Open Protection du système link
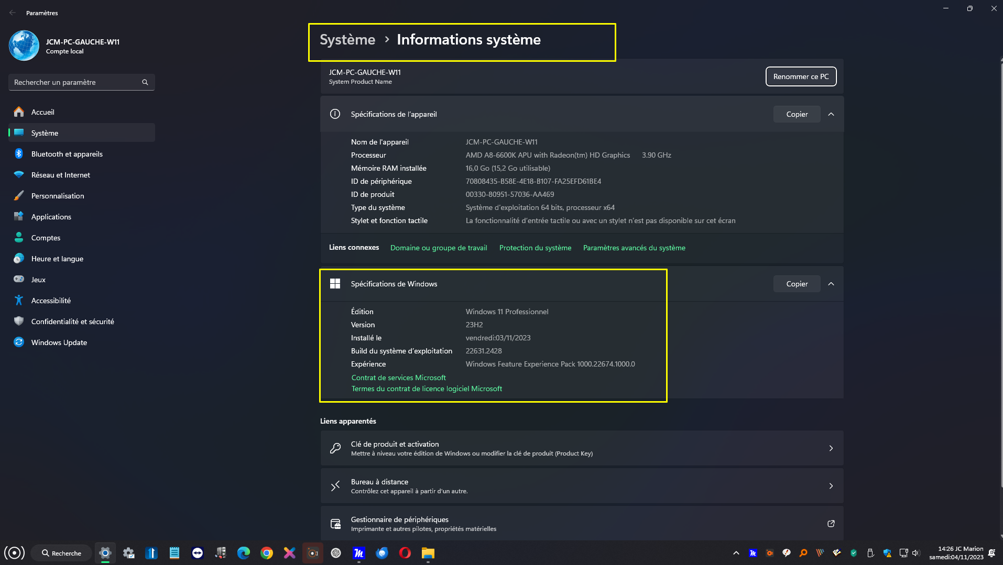Screen dimensions: 1003x565 tap(535, 248)
